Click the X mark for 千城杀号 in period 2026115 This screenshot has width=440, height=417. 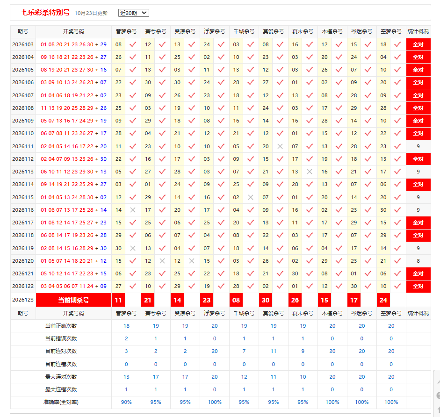coord(251,197)
